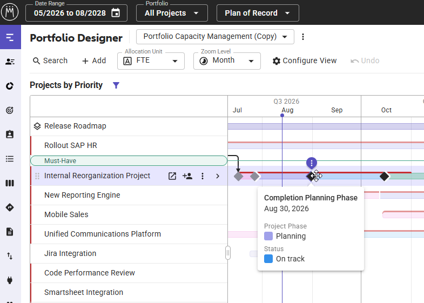
Task: Open the list view sidebar icon
Action: click(x=10, y=159)
